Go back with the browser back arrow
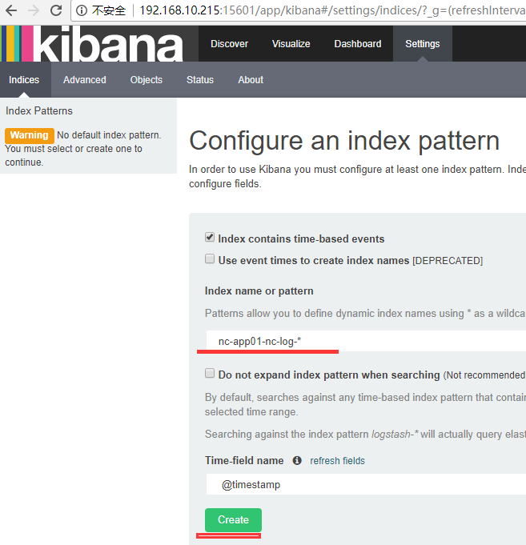The height and width of the screenshot is (545, 526). click(x=11, y=10)
